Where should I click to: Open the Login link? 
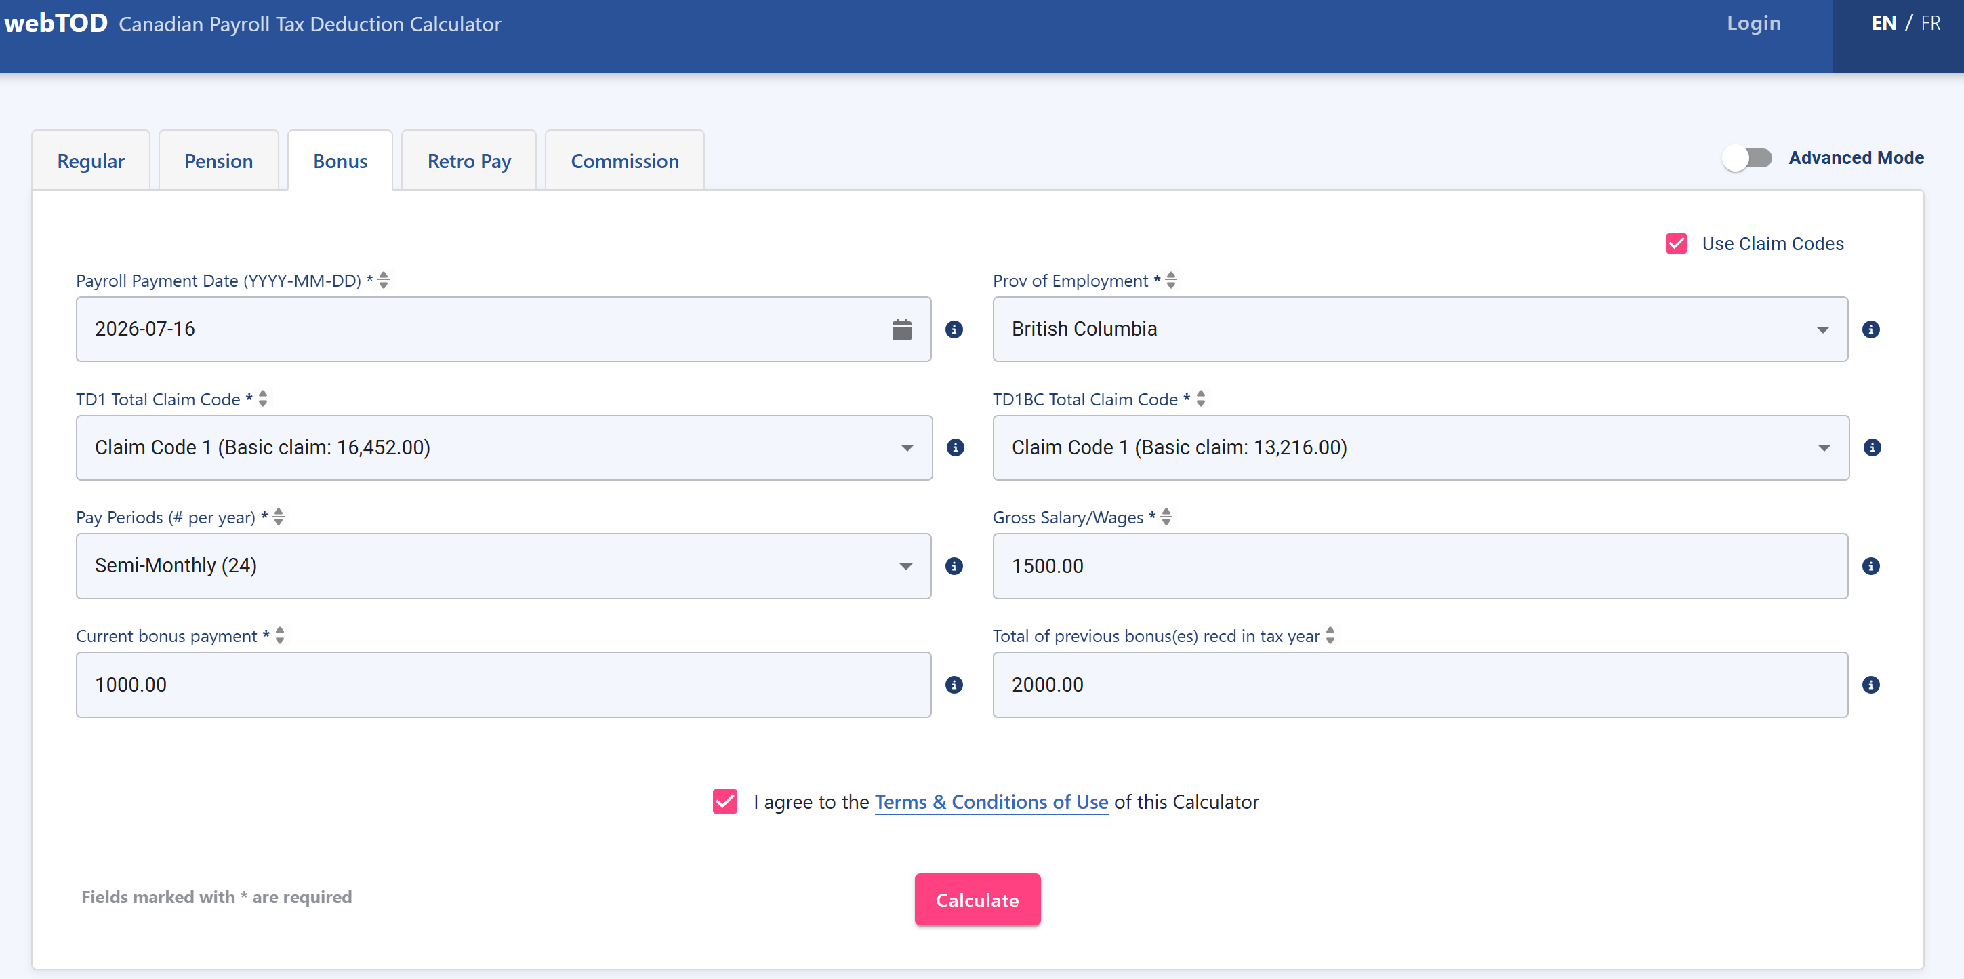[1754, 24]
